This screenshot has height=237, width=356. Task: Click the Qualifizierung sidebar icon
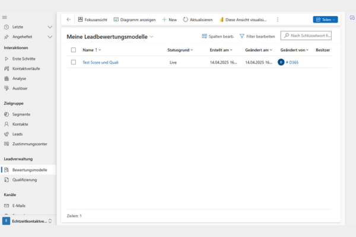point(7,180)
